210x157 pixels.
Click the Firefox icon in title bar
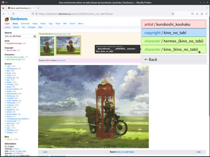(3, 2)
